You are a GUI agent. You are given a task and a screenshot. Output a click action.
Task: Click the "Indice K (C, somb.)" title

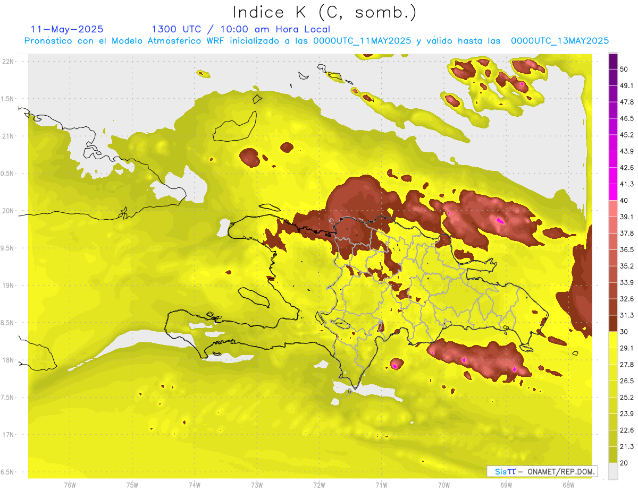click(325, 12)
